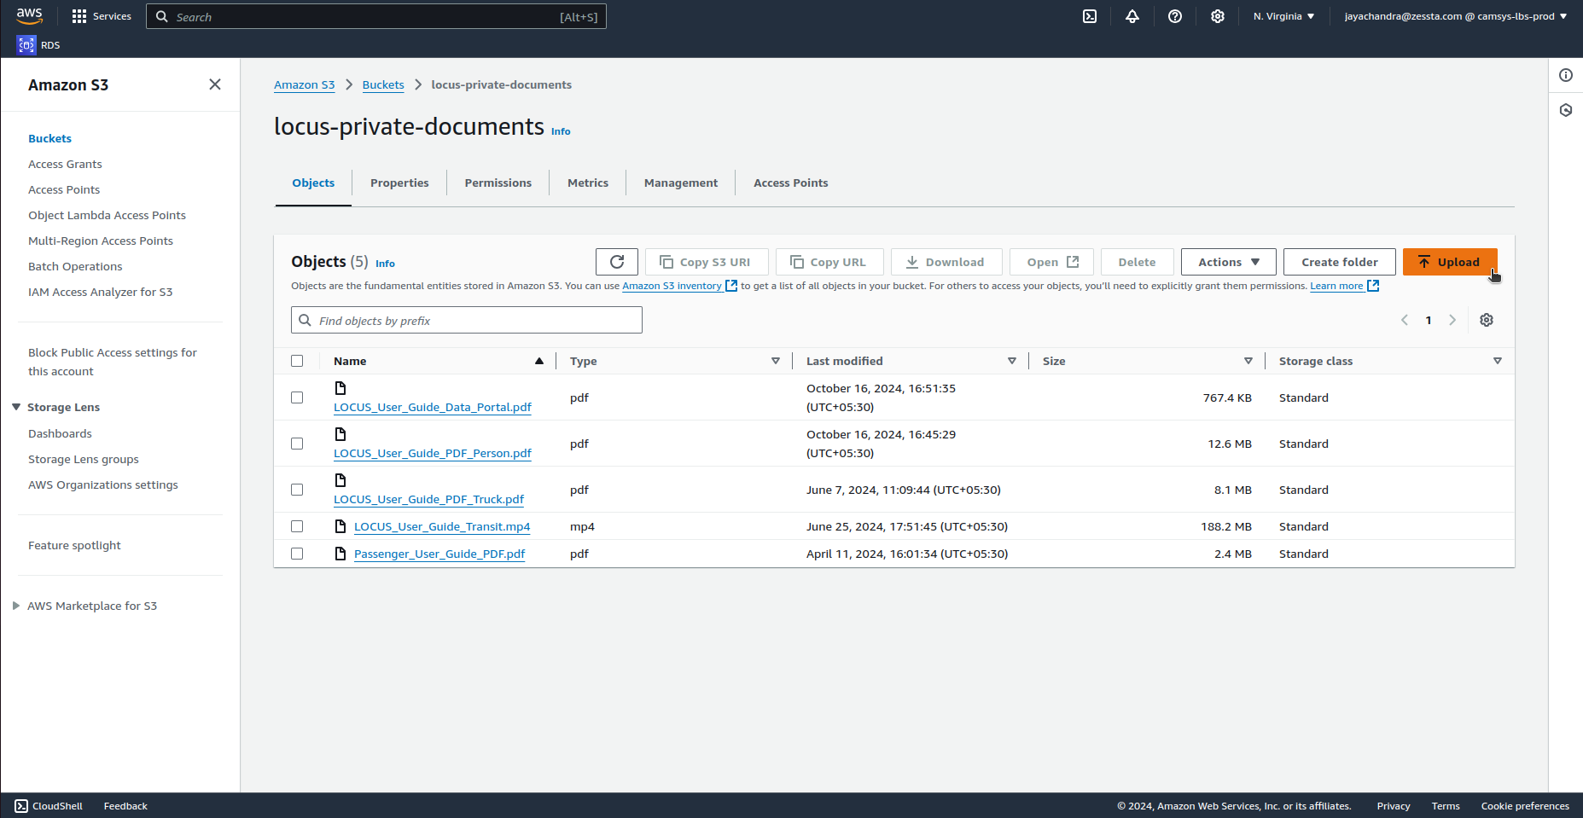The image size is (1583, 818).
Task: Open the N. Virginia region selector
Action: pos(1283,16)
